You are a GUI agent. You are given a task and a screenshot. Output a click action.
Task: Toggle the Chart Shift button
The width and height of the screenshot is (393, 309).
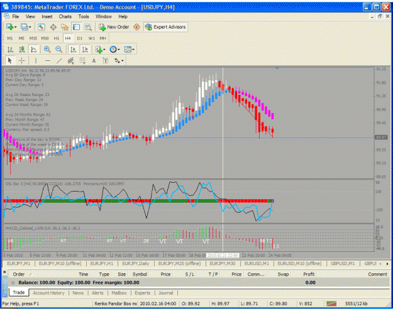86,50
